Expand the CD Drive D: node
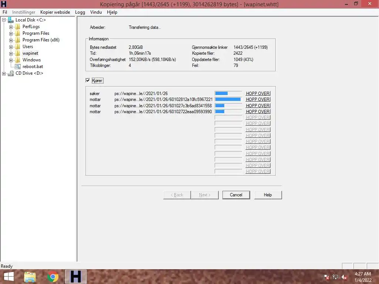This screenshot has width=379, height=284. tap(4, 74)
